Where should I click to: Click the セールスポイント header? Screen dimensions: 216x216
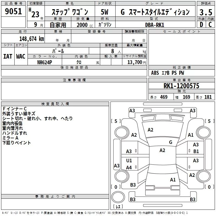[x=181, y=32]
